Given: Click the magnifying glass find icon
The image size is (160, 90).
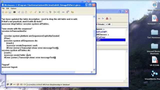Looking at the screenshot, I should click(47, 12).
